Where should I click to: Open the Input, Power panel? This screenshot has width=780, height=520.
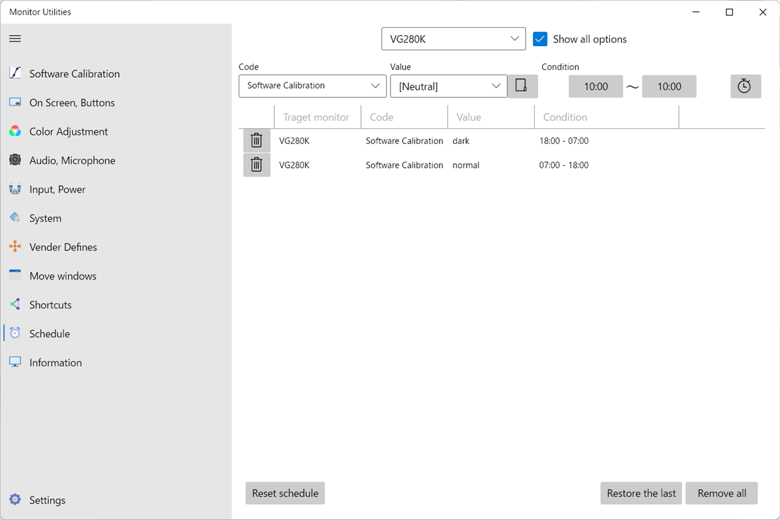[x=57, y=189]
